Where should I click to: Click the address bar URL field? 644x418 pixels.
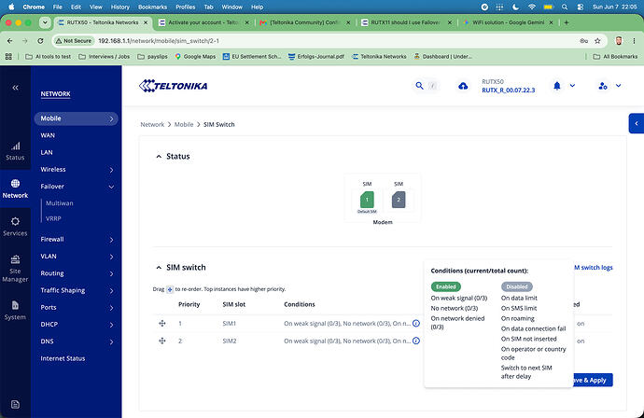point(329,41)
